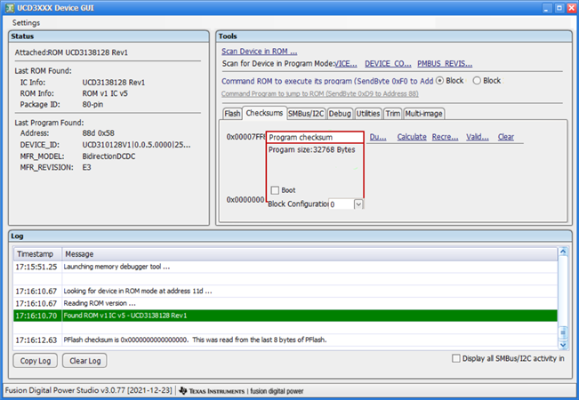Image resolution: width=579 pixels, height=400 pixels.
Task: Select the first Block radio button
Action: coord(439,80)
